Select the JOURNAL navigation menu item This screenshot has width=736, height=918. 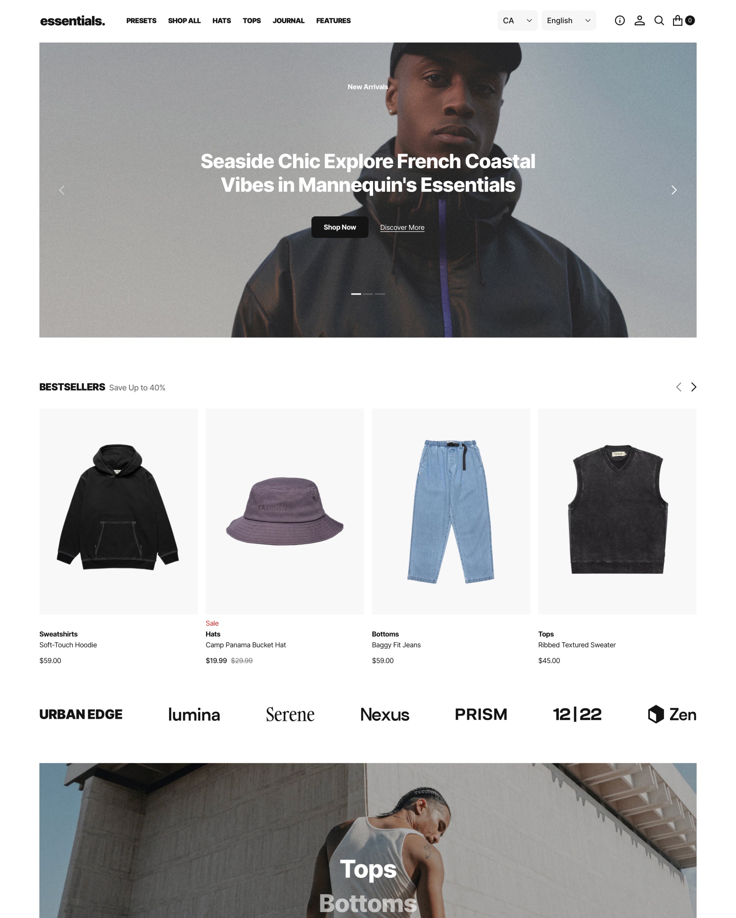(289, 21)
